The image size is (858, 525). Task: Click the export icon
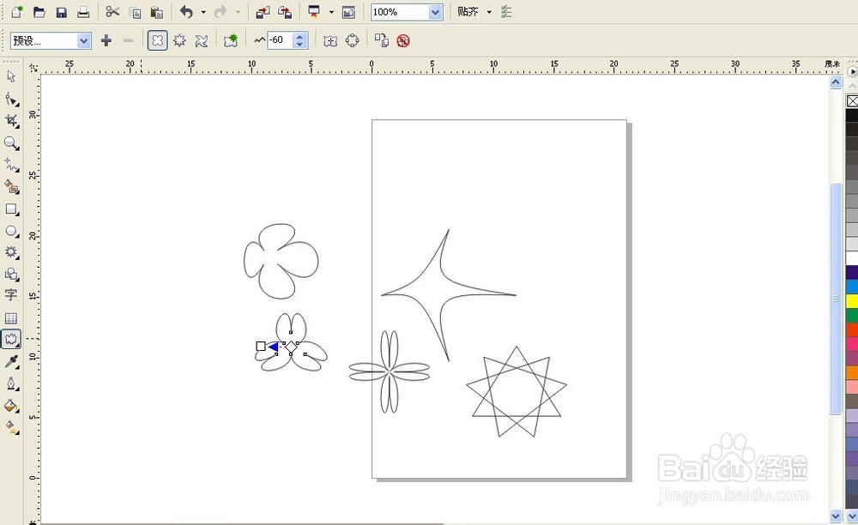click(285, 11)
